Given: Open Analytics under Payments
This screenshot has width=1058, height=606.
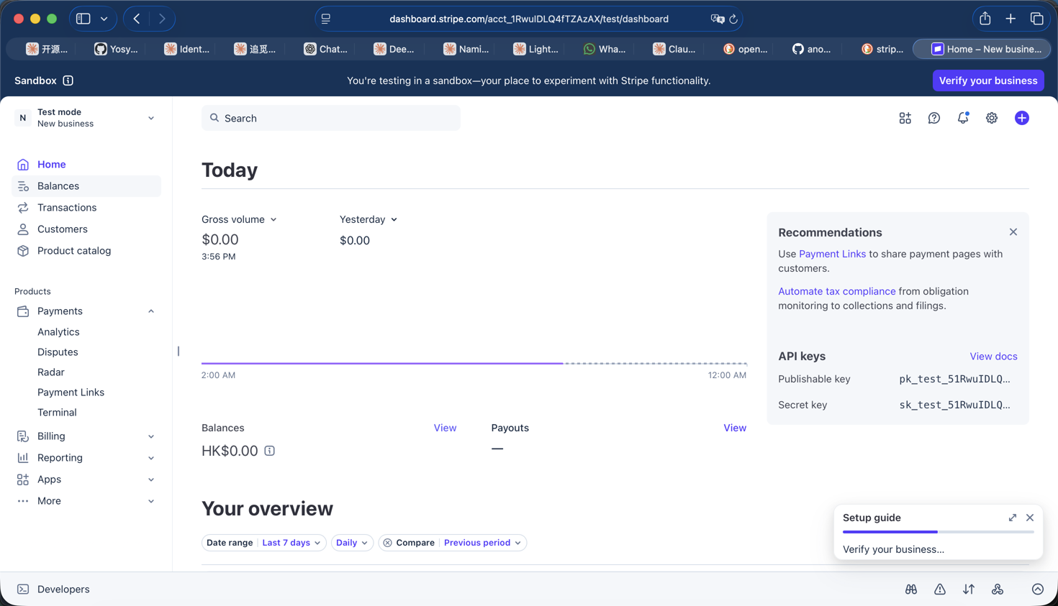Looking at the screenshot, I should tap(58, 332).
